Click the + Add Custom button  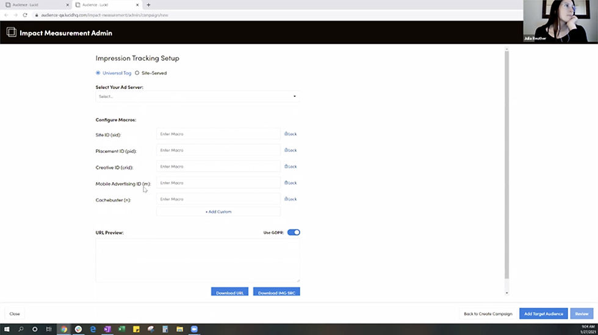pyautogui.click(x=218, y=212)
